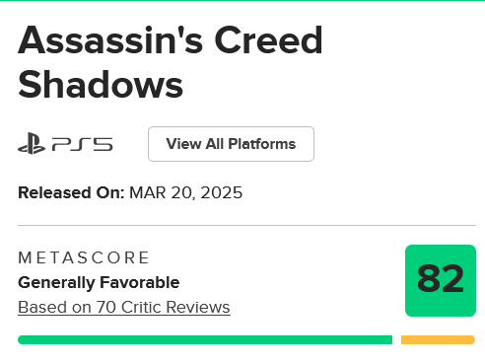Click the Generally Favorable rating text
Image resolution: width=485 pixels, height=364 pixels.
tap(99, 283)
